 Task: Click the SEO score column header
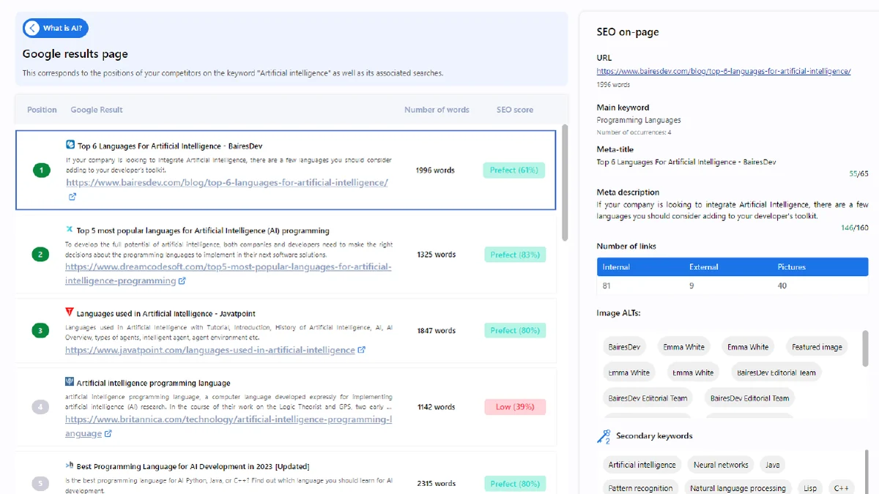tap(515, 110)
